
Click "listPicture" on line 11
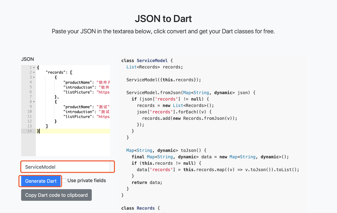[x=79, y=117]
